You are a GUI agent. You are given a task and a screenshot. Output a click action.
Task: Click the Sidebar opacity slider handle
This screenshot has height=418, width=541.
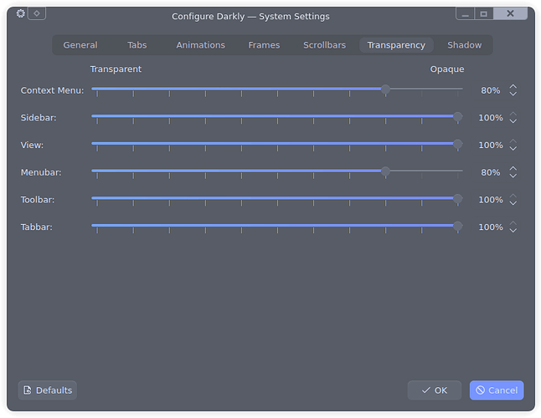457,117
